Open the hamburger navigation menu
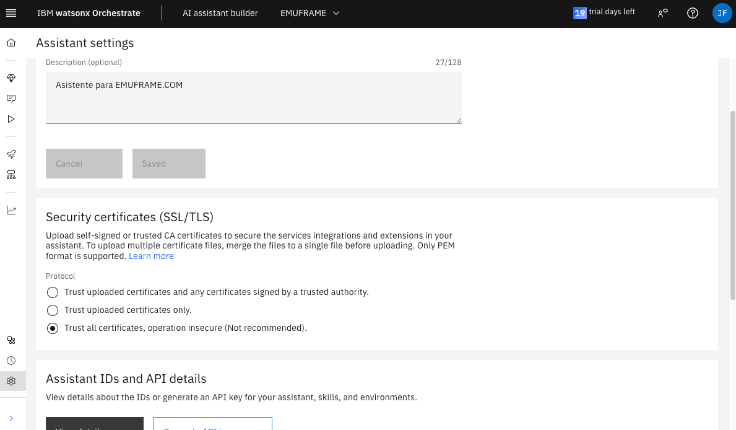This screenshot has height=430, width=736. tap(11, 13)
